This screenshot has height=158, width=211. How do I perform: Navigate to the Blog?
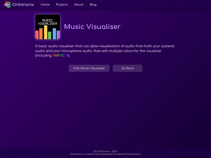(93, 5)
